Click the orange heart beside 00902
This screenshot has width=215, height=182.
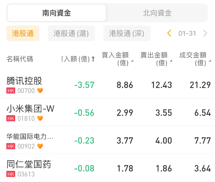coord(40,146)
